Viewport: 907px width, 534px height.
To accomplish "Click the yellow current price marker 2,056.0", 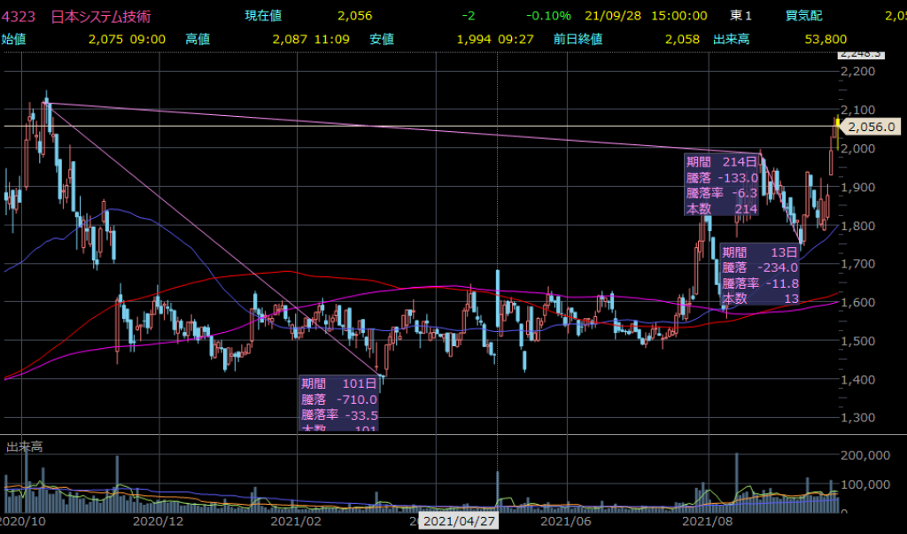I will (x=872, y=127).
